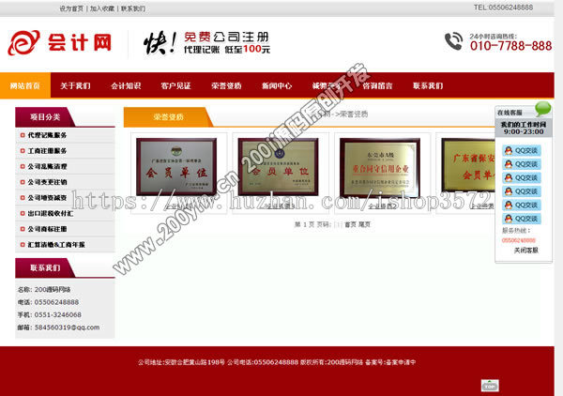Open the silver 会员单位 plaque thumbnail
563x396 pixels.
pyautogui.click(x=176, y=167)
